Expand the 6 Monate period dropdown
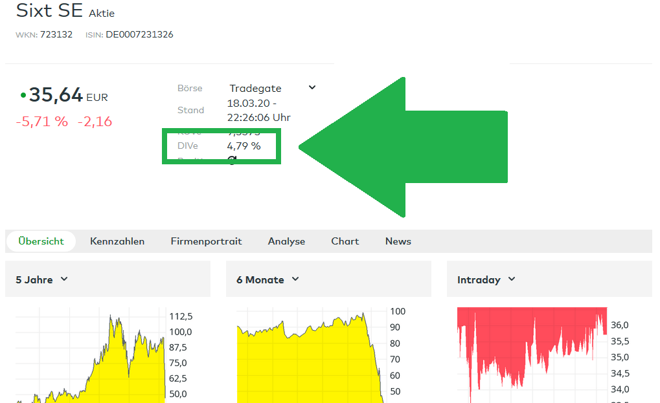 click(x=267, y=279)
